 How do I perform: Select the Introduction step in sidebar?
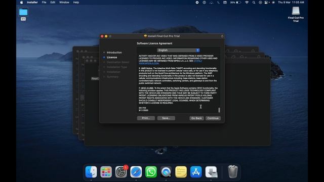(114, 53)
